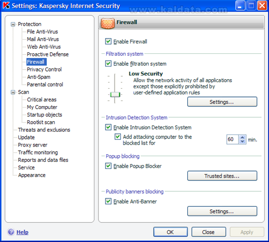Open Traffic monitoring settings
Viewport: 269px width, 242px height.
pos(38,153)
